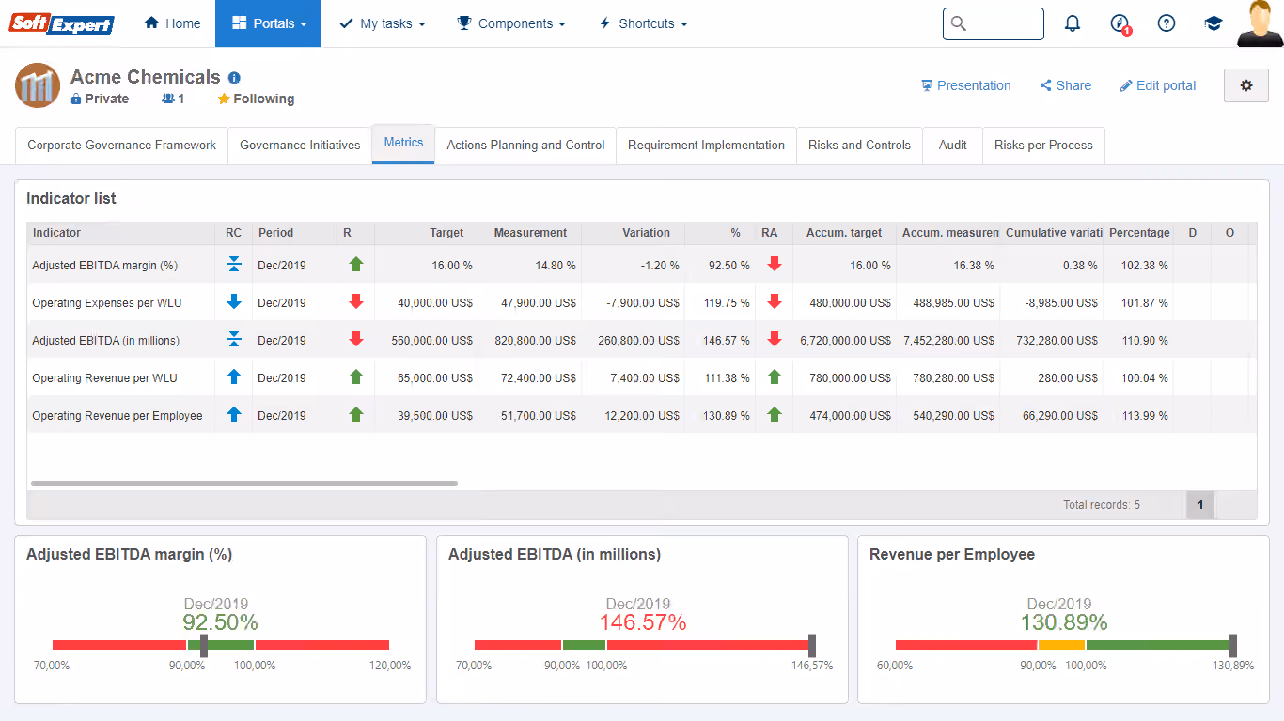
Task: Switch to Governance Initiatives tab
Action: click(x=300, y=146)
